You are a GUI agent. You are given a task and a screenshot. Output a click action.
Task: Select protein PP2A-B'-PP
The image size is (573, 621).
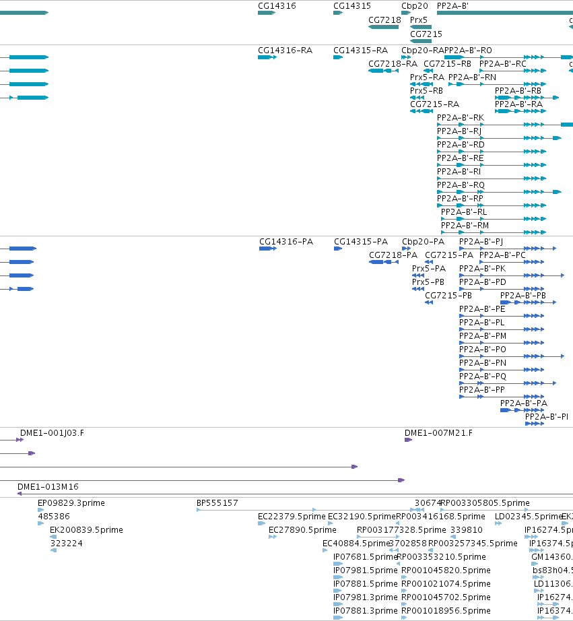click(x=482, y=390)
